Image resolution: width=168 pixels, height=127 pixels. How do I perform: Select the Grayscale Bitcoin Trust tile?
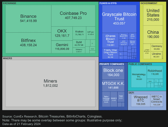[x=119, y=19]
